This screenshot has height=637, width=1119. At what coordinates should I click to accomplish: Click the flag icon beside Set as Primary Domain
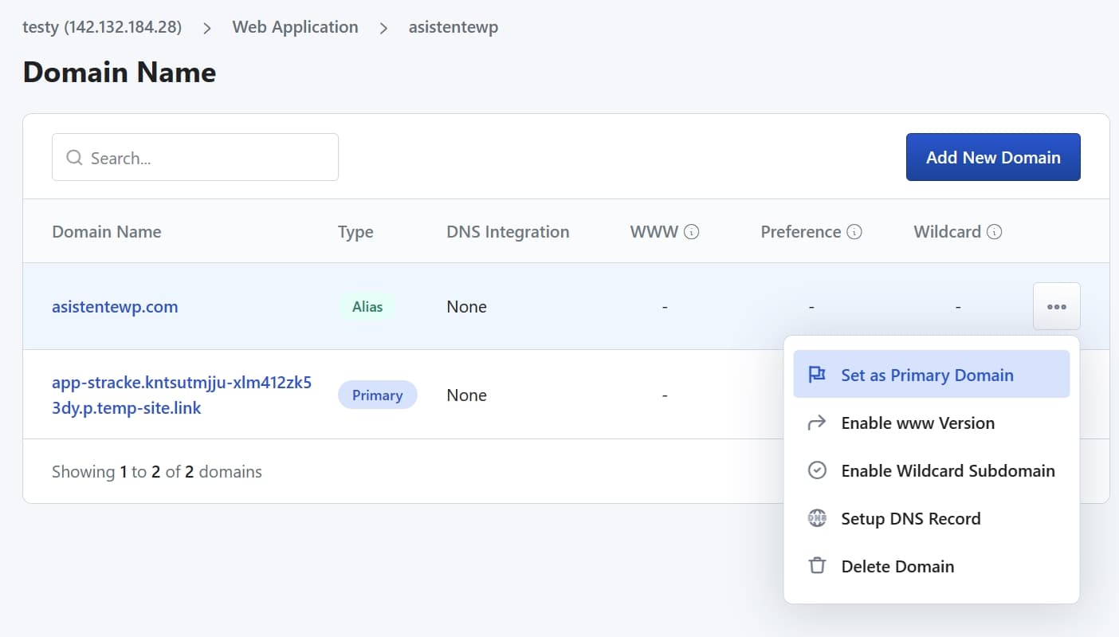click(x=816, y=375)
